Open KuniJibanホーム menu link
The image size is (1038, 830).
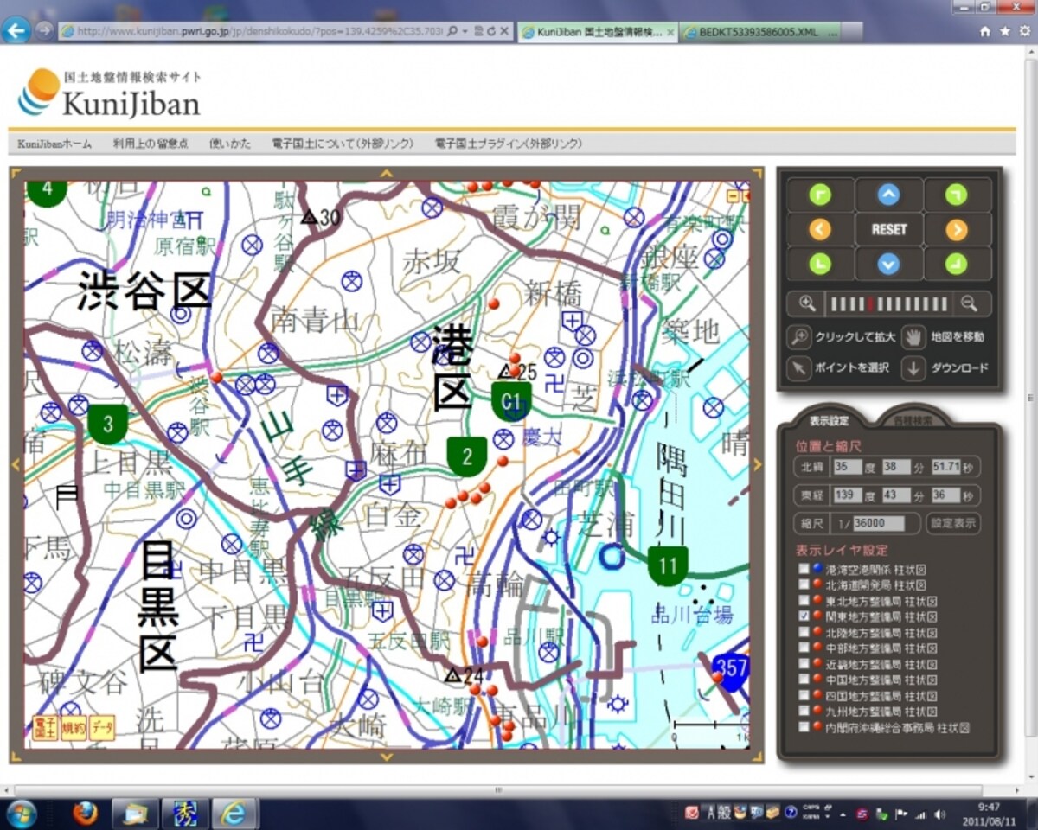tap(54, 144)
